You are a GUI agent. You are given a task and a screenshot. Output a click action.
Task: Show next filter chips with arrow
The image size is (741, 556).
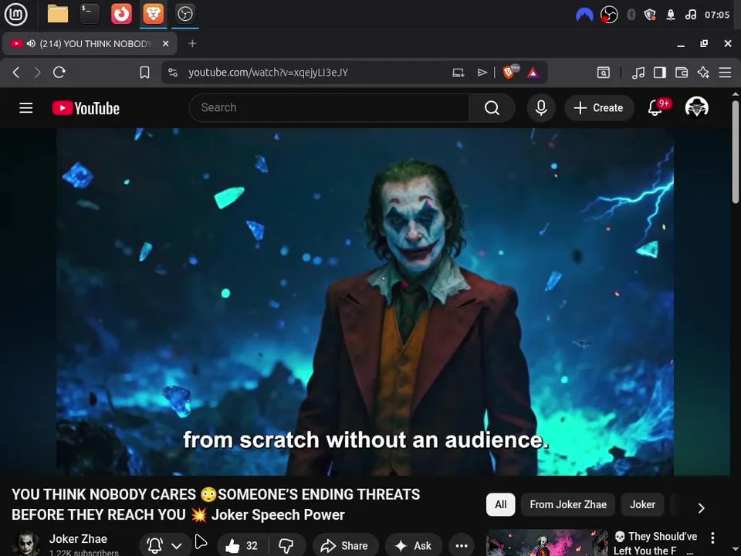(x=701, y=508)
